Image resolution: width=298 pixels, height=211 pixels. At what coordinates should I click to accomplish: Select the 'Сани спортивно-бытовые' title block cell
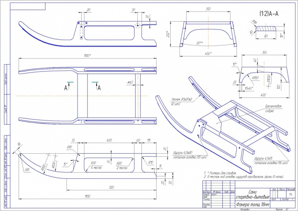[253, 195]
